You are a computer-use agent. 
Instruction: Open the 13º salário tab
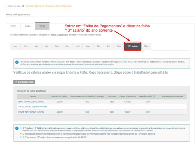coord(133,46)
